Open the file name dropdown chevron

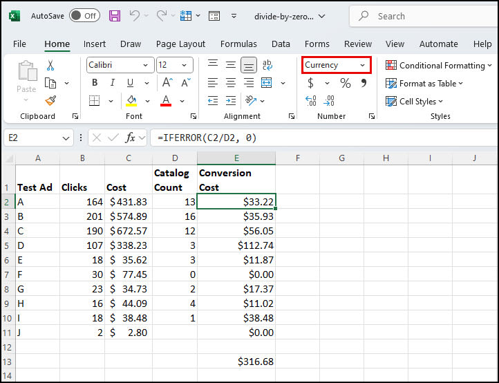[322, 16]
